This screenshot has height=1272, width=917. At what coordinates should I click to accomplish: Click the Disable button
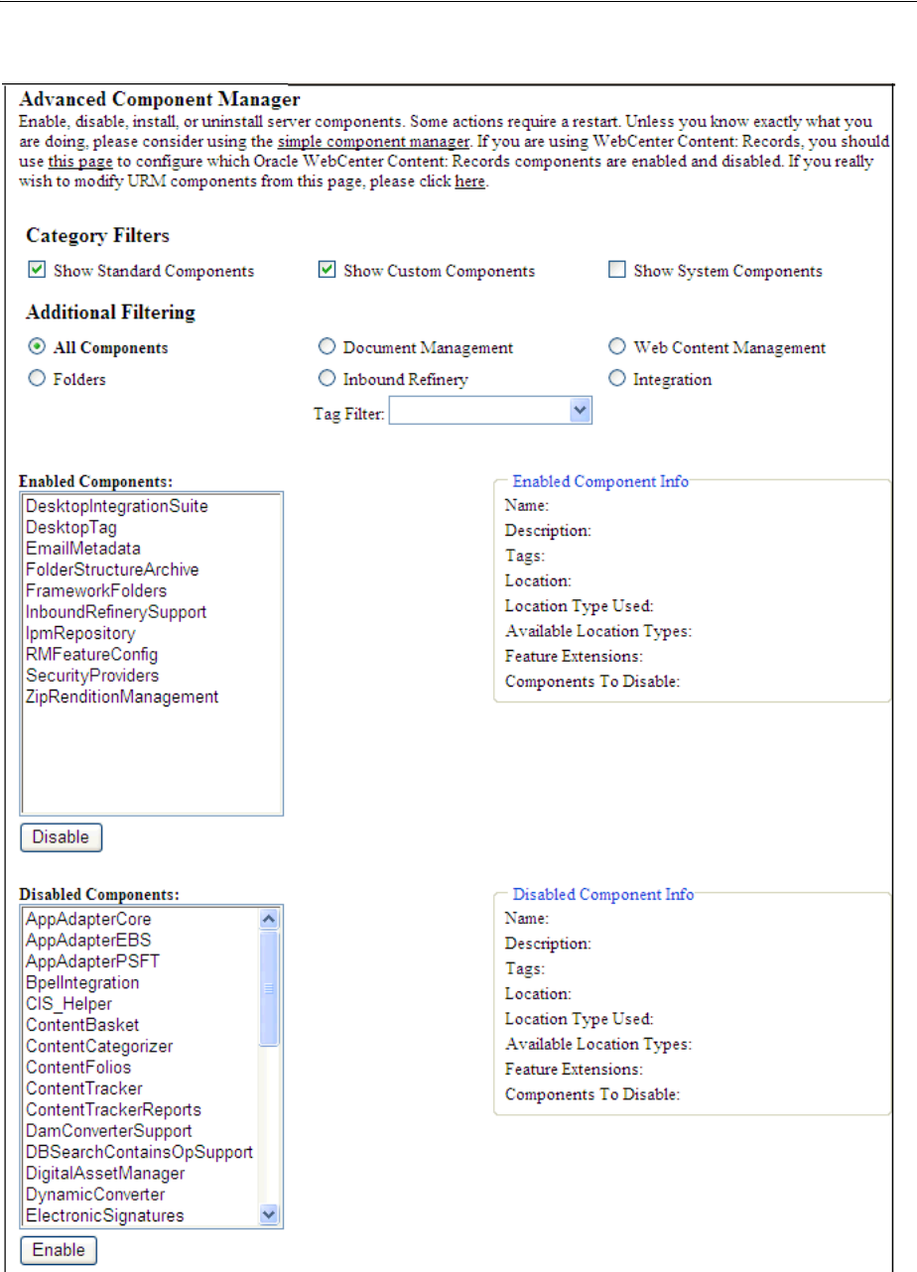(x=61, y=836)
